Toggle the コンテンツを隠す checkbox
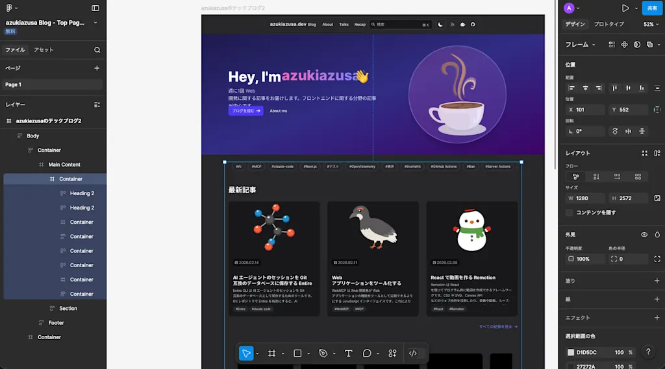Screen dimensions: 665x369 pyautogui.click(x=569, y=213)
